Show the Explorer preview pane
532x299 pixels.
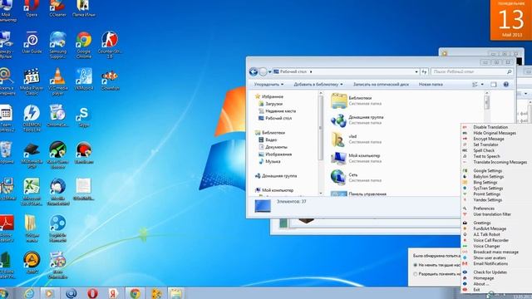(494, 85)
